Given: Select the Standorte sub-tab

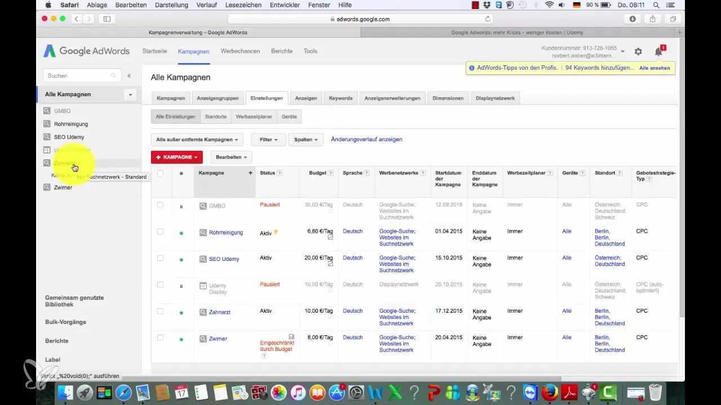Looking at the screenshot, I should pyautogui.click(x=216, y=116).
